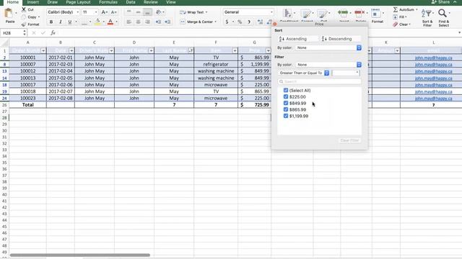Open filter dropdown on column F header
The height and width of the screenshot is (259, 462).
click(x=235, y=50)
